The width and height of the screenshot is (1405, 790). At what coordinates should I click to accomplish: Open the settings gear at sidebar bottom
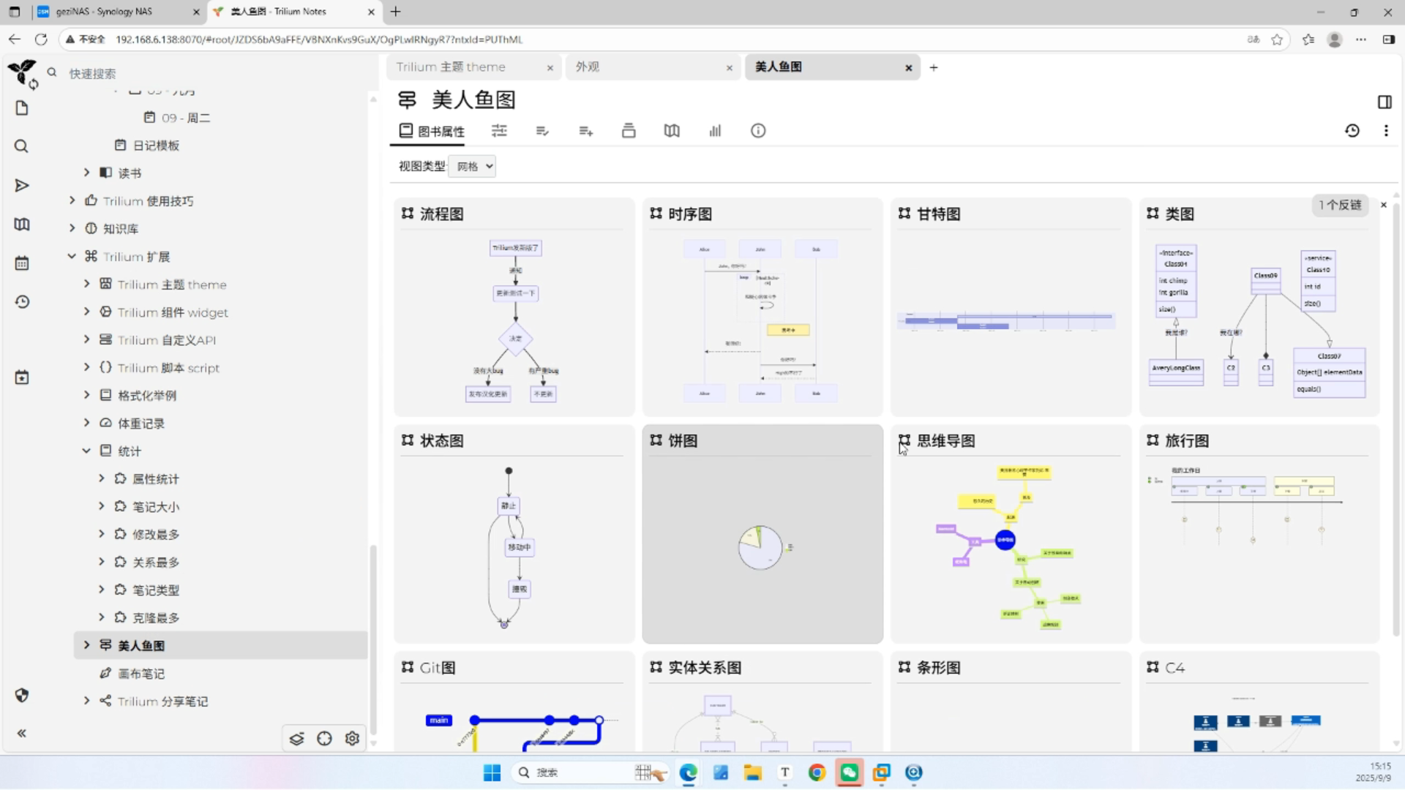pos(352,739)
